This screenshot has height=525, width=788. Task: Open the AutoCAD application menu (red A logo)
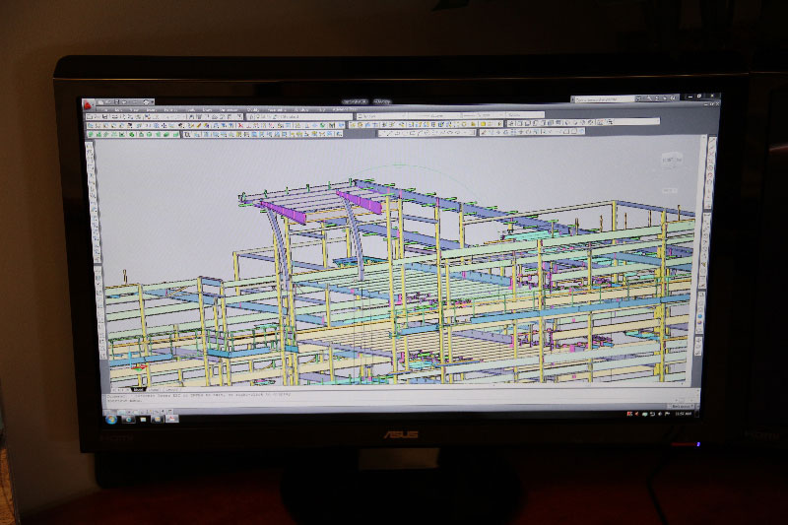pyautogui.click(x=87, y=103)
